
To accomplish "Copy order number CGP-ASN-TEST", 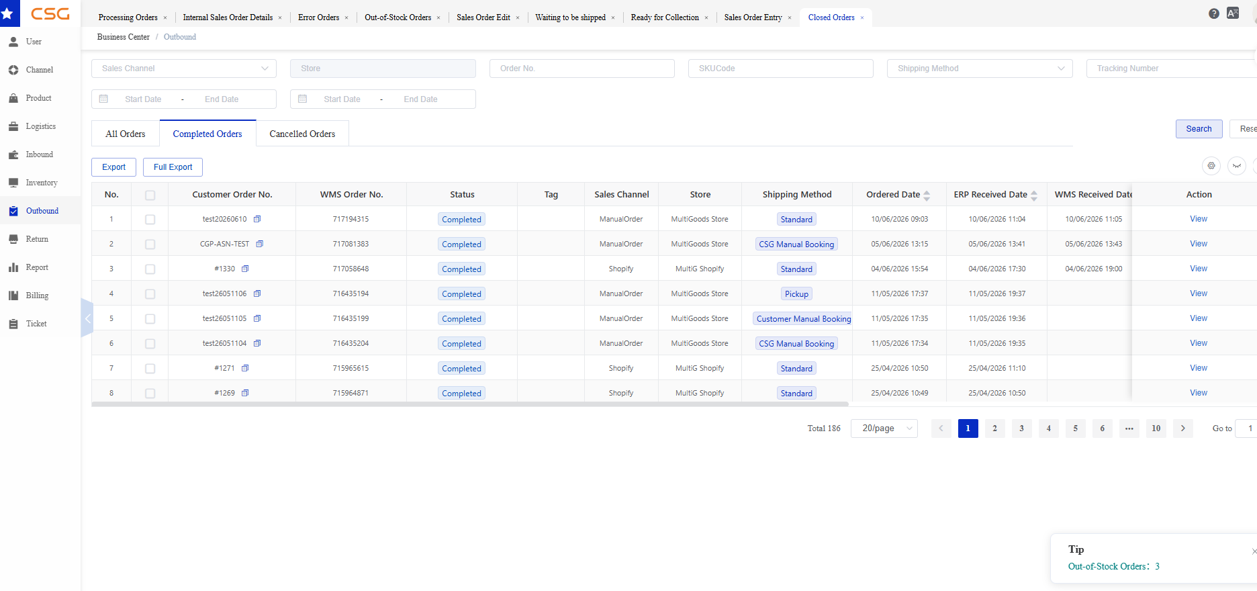I will coord(260,244).
